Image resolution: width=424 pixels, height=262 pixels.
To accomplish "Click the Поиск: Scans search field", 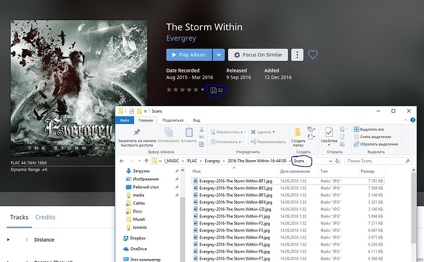I will tap(379, 161).
